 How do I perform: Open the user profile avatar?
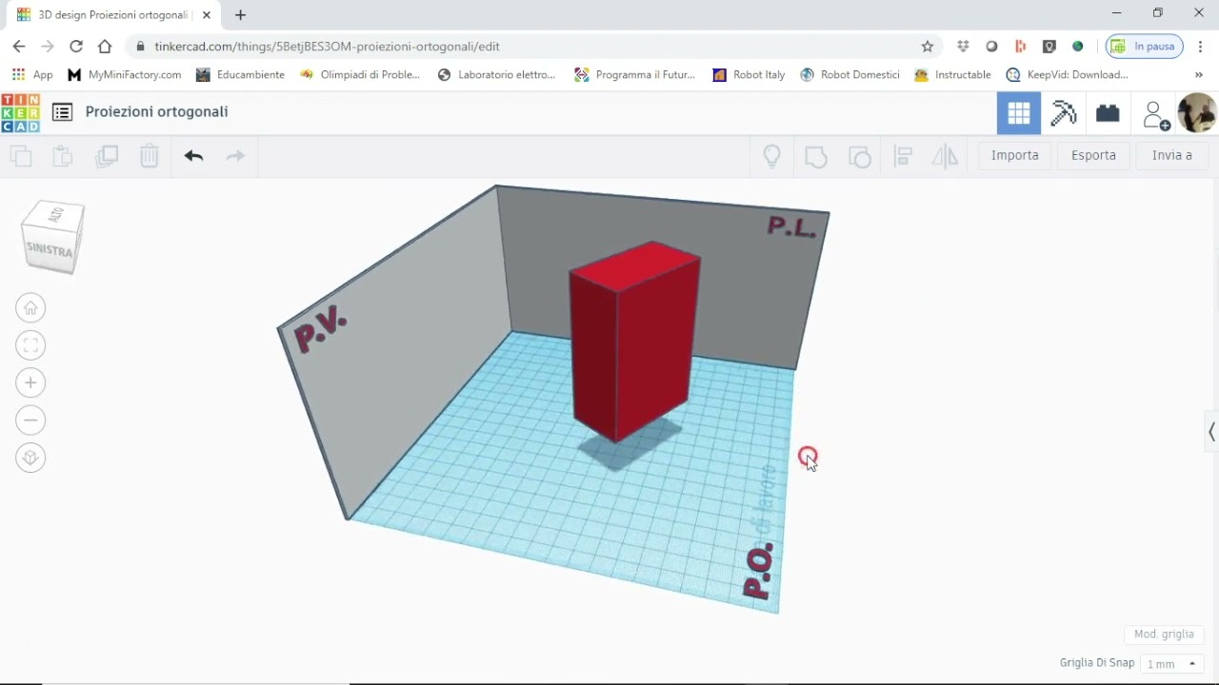coord(1197,113)
